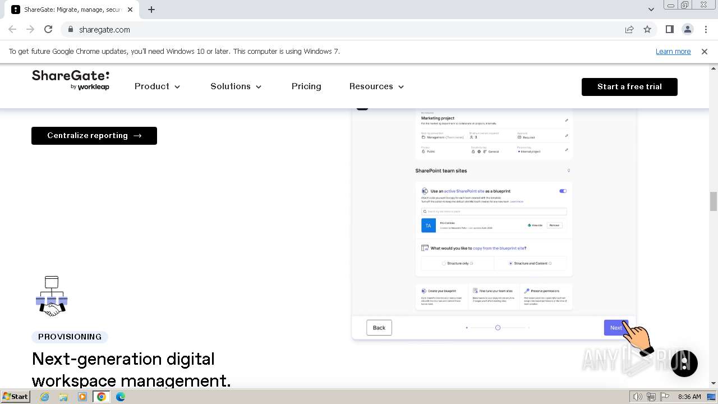Viewport: 718px width, 404px height.
Task: Expand the Product menu
Action: click(157, 86)
